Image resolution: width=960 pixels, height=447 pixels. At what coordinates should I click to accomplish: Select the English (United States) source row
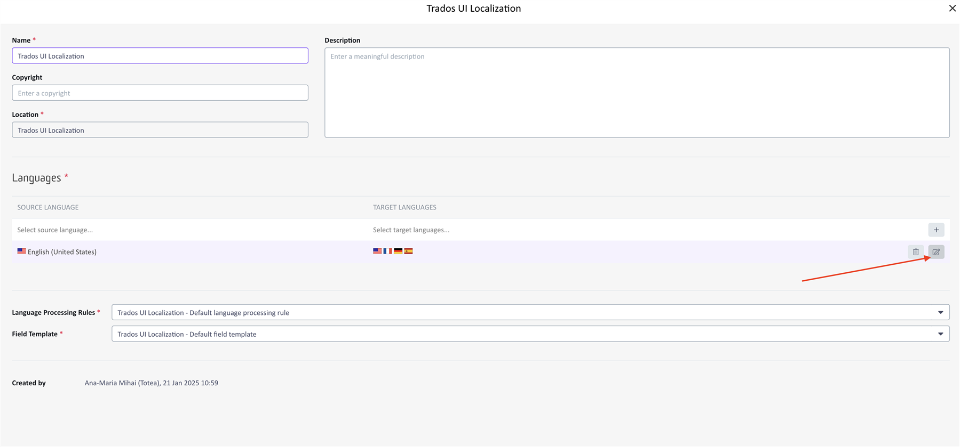point(62,252)
